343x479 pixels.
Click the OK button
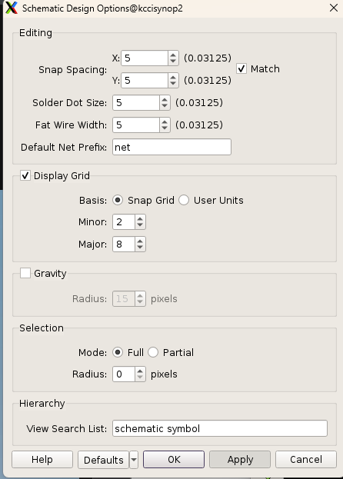tap(174, 460)
